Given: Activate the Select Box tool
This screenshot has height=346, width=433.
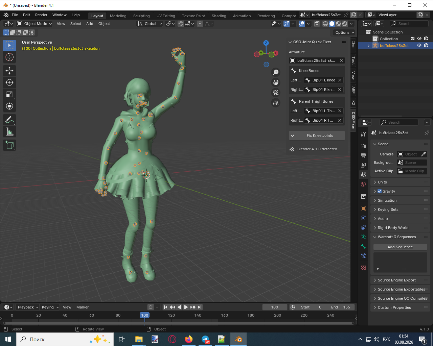Looking at the screenshot, I should click(9, 45).
